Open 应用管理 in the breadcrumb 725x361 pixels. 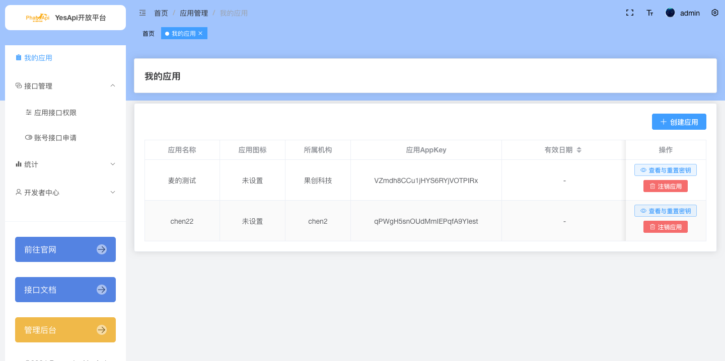[x=194, y=13]
